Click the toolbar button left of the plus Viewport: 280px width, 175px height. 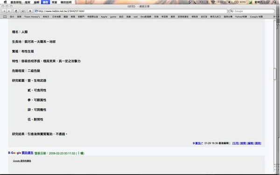[23, 11]
